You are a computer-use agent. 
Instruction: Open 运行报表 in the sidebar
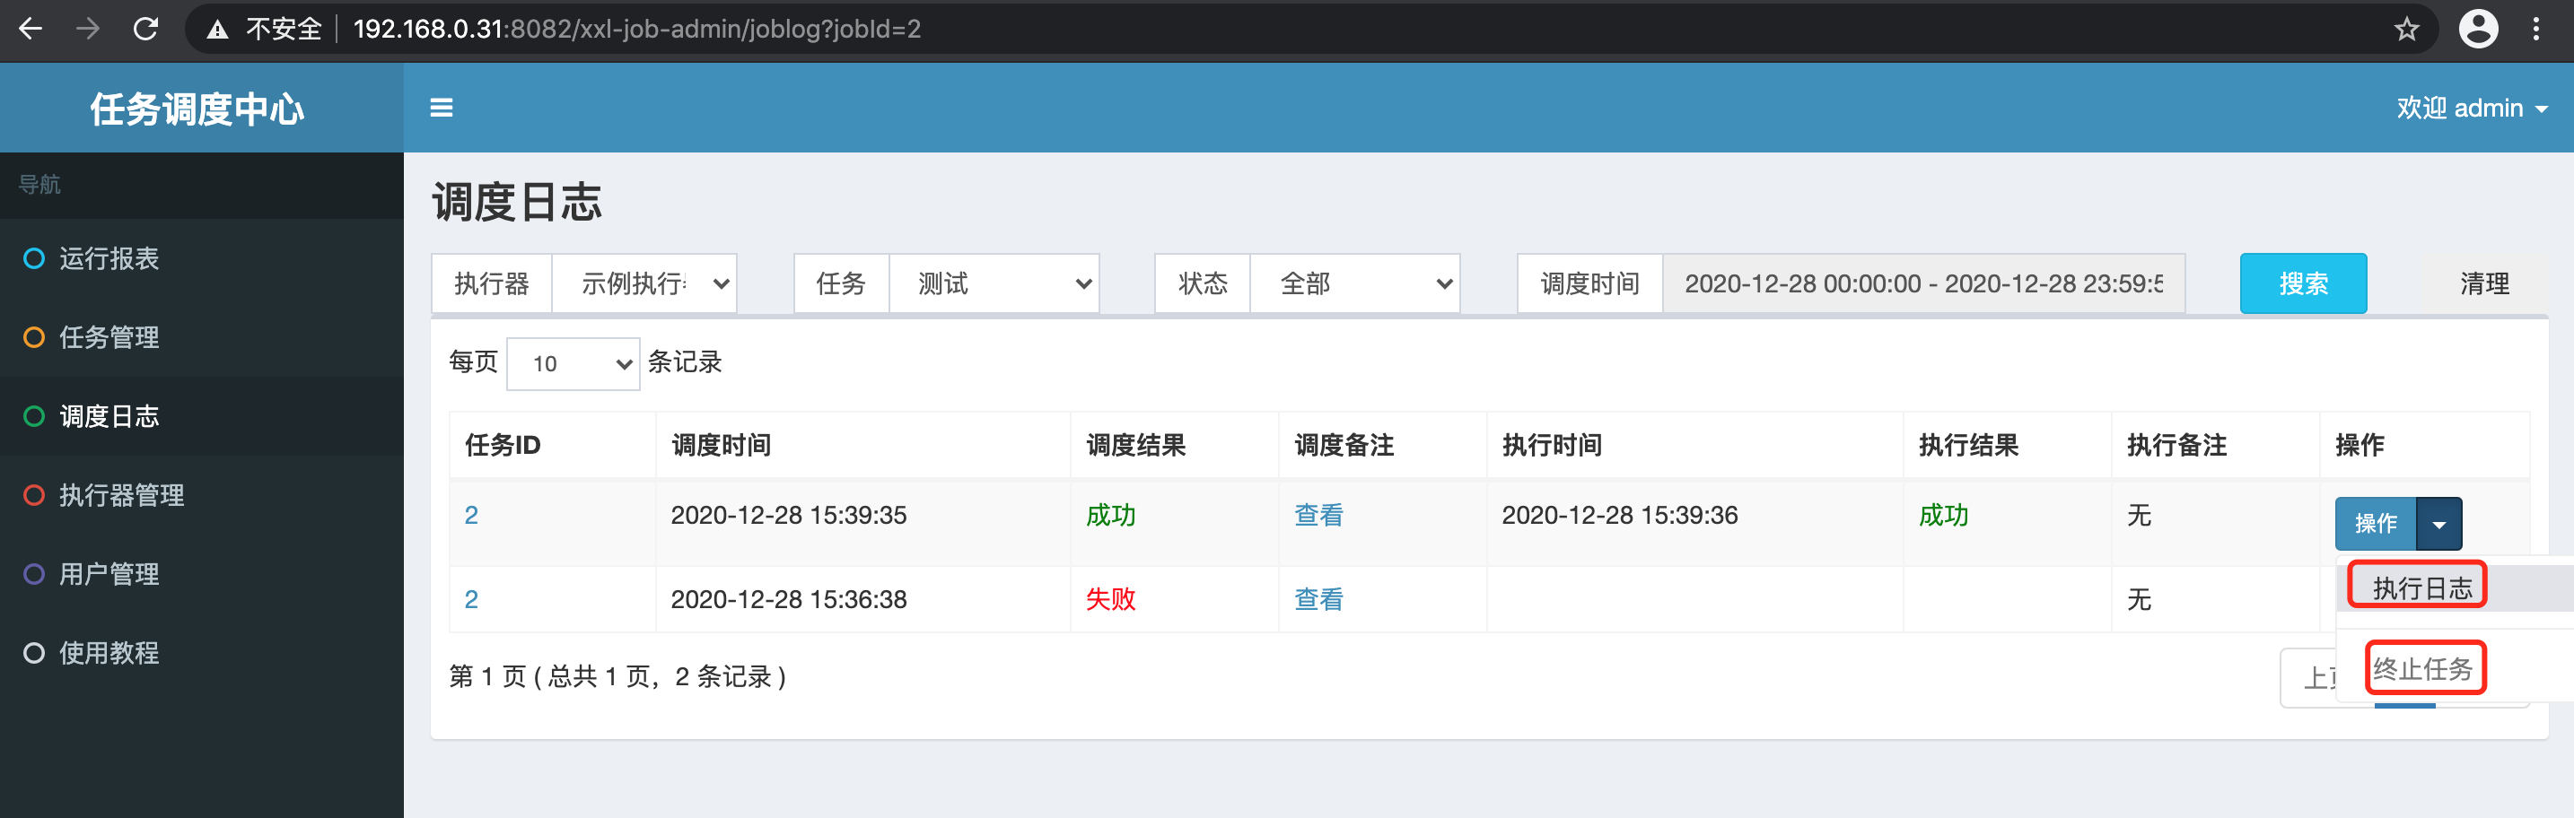pyautogui.click(x=202, y=258)
